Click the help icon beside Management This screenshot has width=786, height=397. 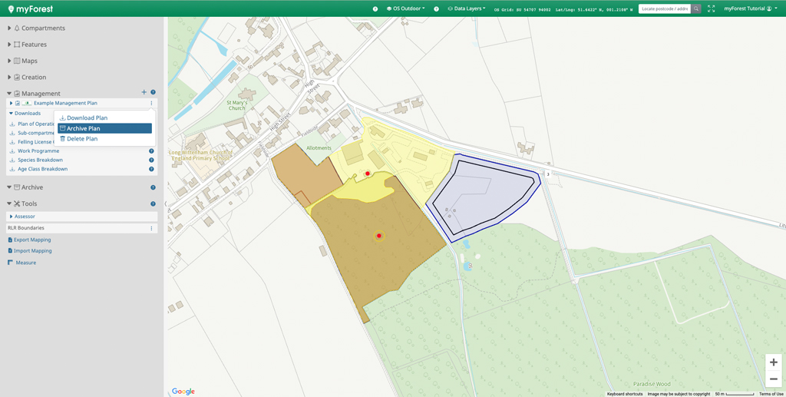click(153, 93)
